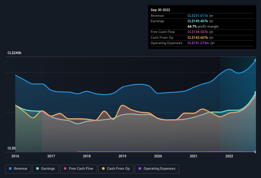The image size is (261, 178).
Task: Click the Earnings label in tooltip
Action: [x=157, y=21]
